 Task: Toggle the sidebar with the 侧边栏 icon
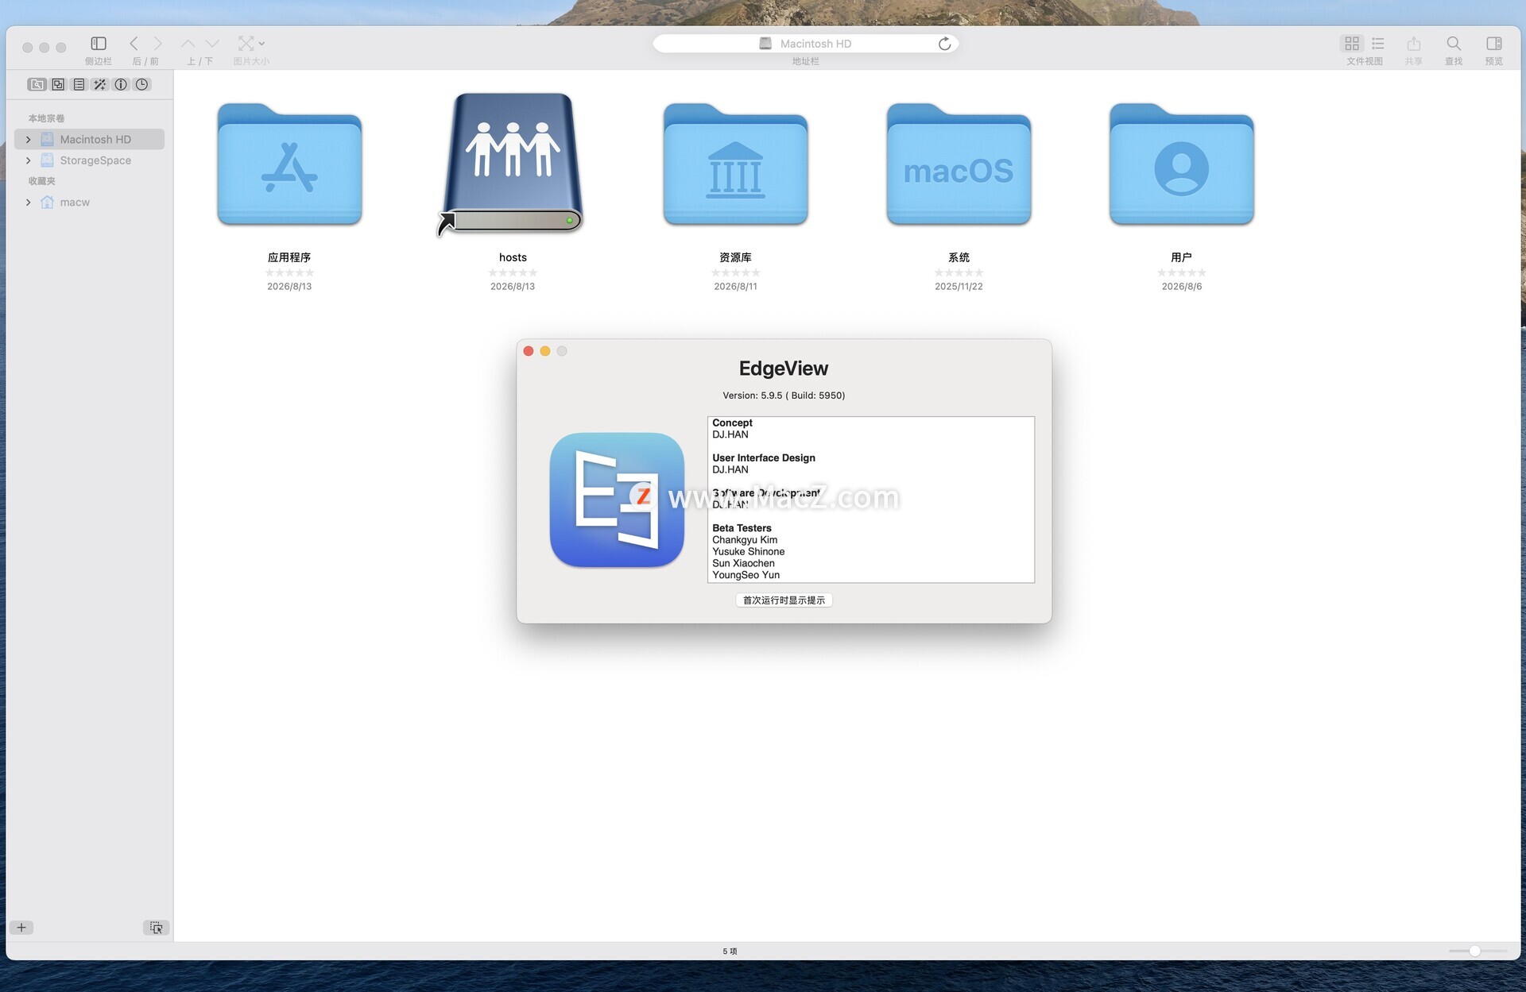pyautogui.click(x=99, y=44)
